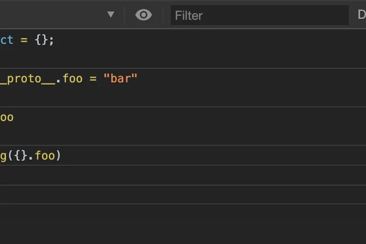Open the log levels dropdown beside Filter
Screen dimensions: 366x244
[361, 15]
